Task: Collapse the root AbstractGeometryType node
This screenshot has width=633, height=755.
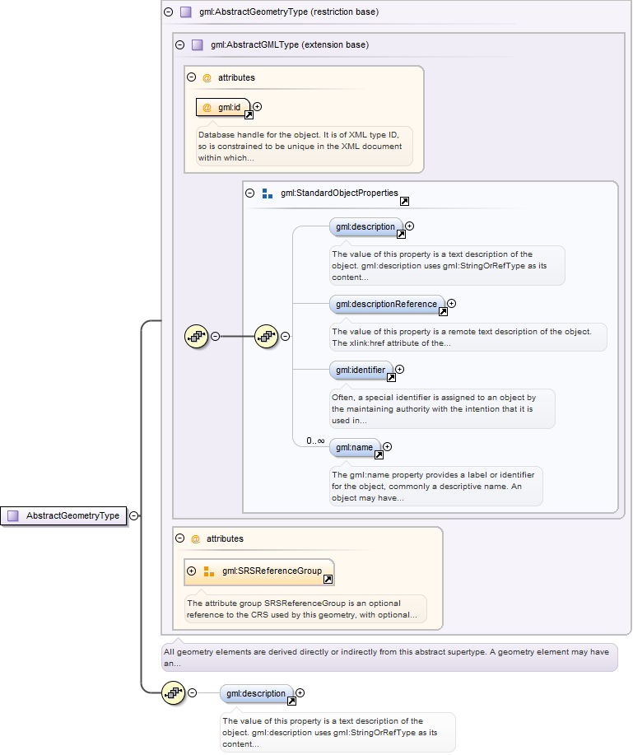Action: coord(133,516)
